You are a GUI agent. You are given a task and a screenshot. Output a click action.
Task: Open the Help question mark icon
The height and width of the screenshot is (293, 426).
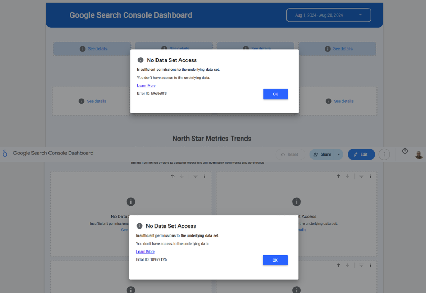[x=405, y=151]
